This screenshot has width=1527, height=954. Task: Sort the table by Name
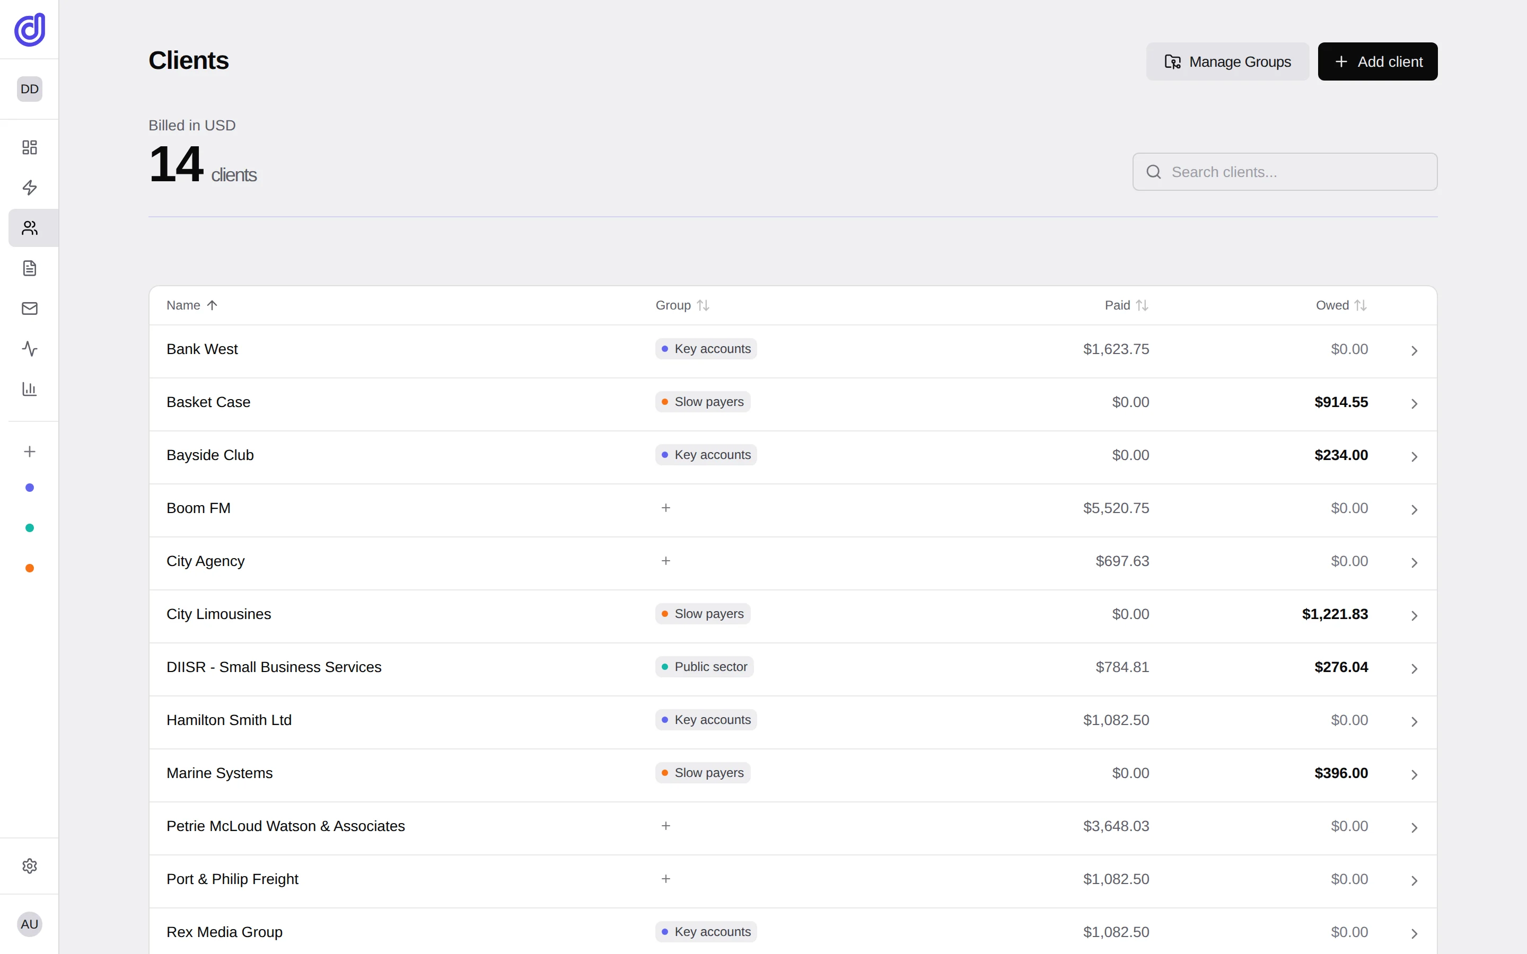point(192,305)
